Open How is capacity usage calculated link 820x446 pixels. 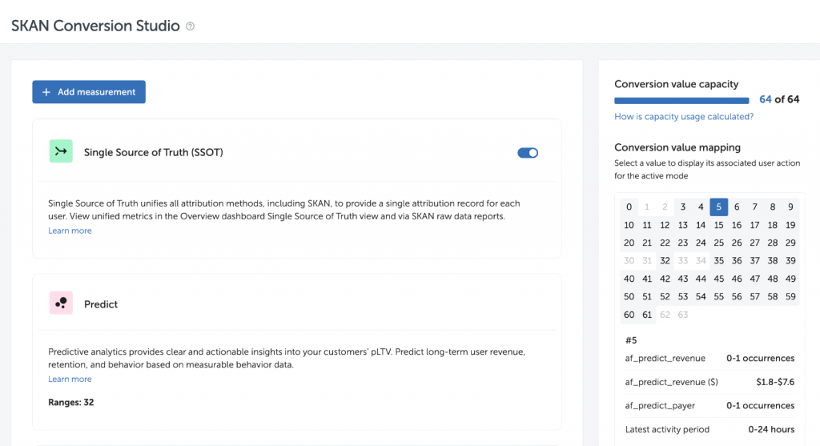(x=684, y=117)
